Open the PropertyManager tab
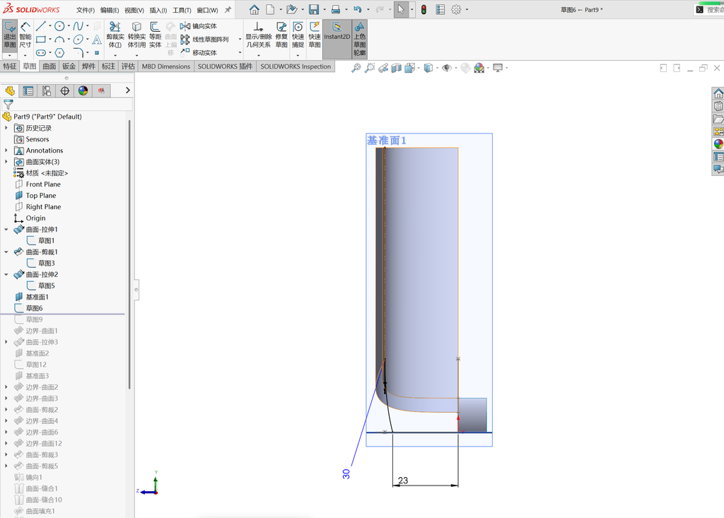 tap(28, 91)
